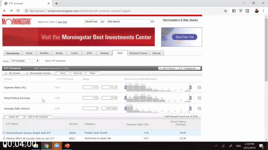
Task: Expand the Morningstar Screen section
Action: (x=39, y=73)
